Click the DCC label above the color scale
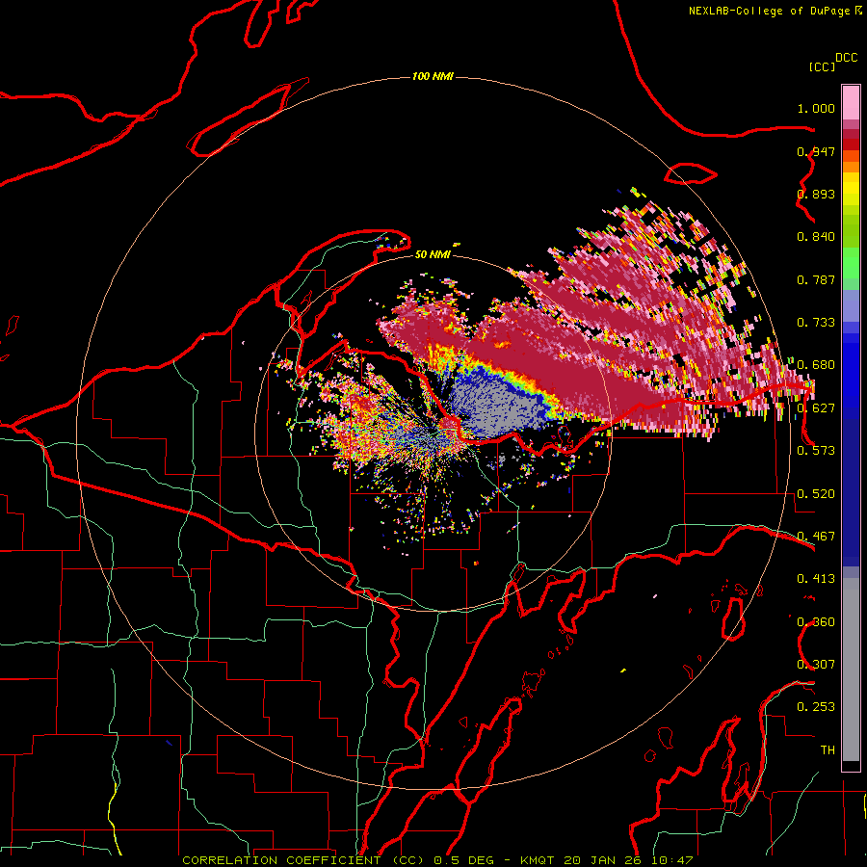The image size is (867, 867). coord(846,58)
